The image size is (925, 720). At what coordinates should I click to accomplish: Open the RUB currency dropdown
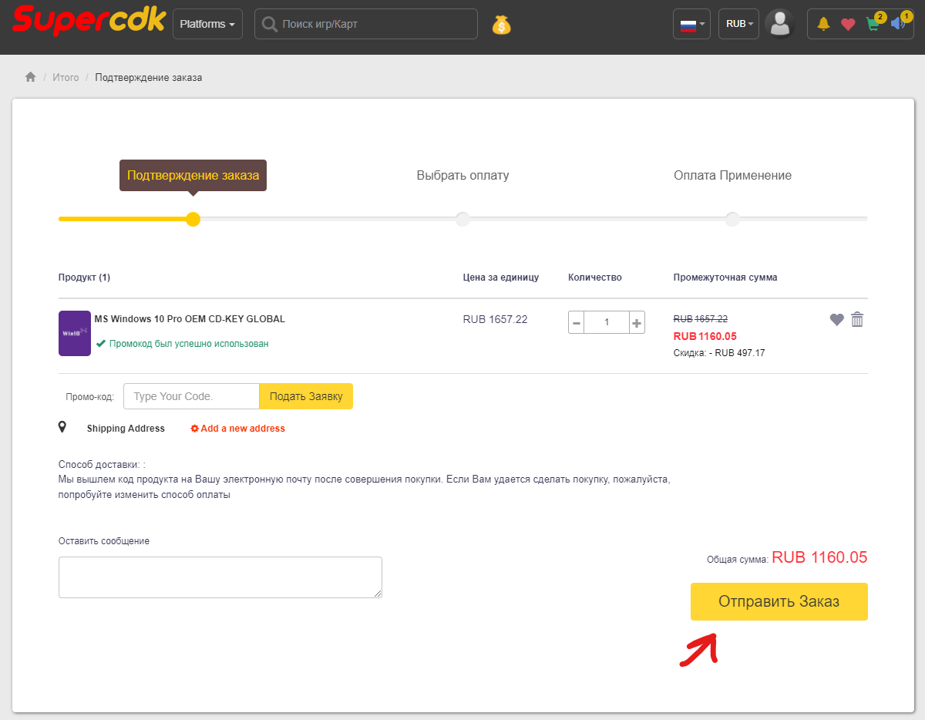point(739,24)
